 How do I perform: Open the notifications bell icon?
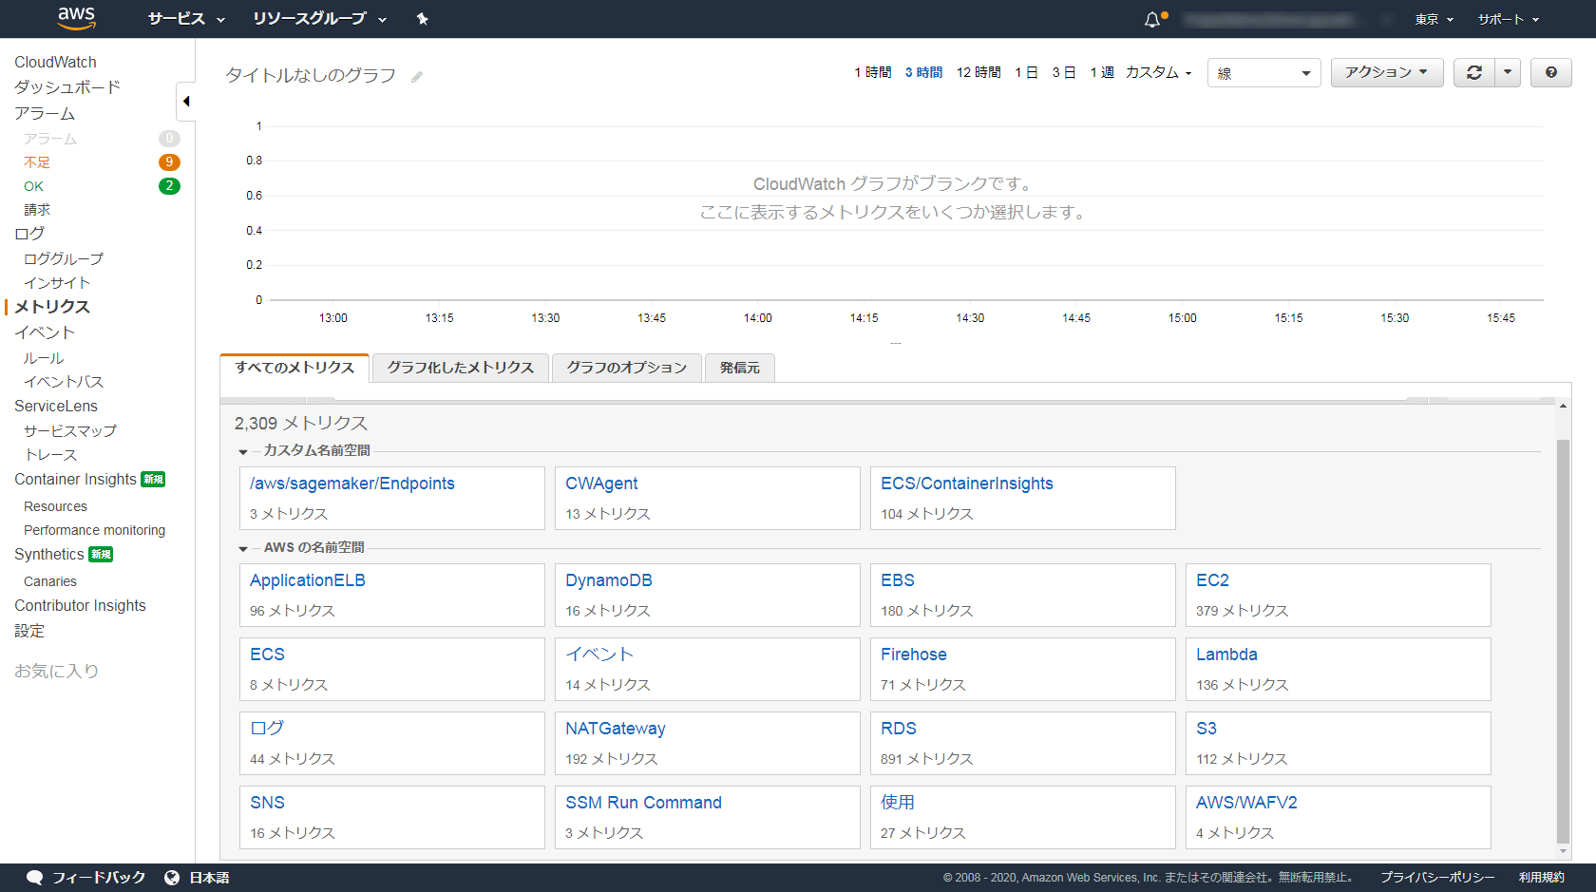pos(1152,19)
